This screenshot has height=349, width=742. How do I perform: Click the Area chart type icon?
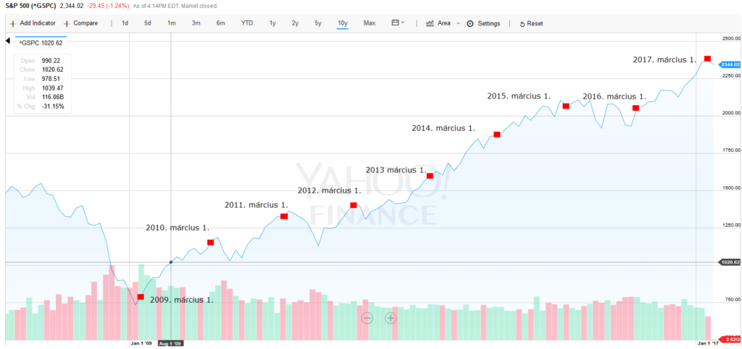click(430, 23)
